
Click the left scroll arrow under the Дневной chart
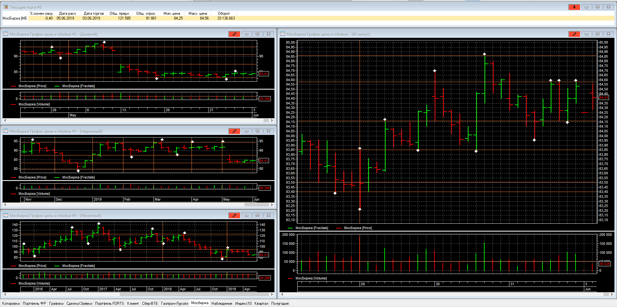(x=5, y=120)
